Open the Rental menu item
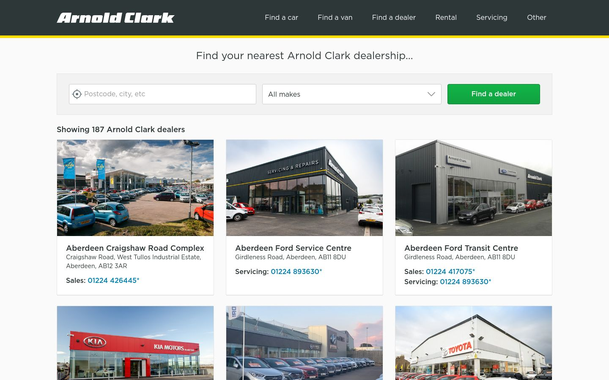Screen dimensions: 609x380 446,17
